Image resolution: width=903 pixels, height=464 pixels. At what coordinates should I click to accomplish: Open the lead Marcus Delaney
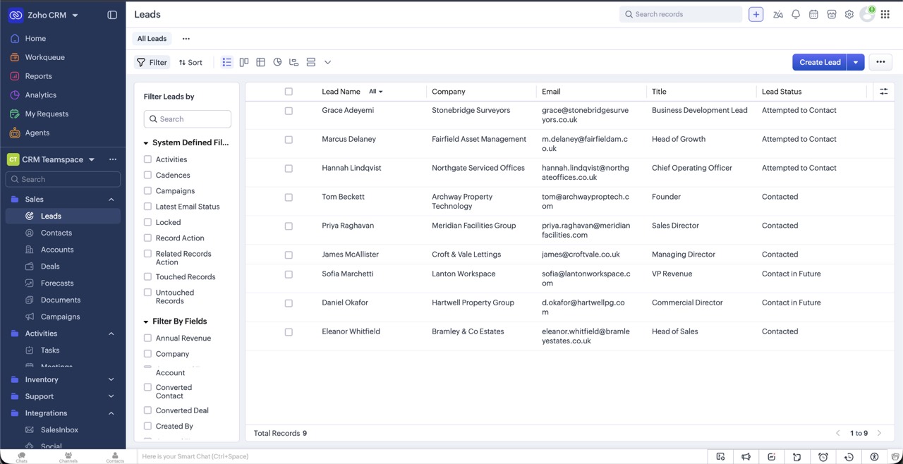click(349, 139)
